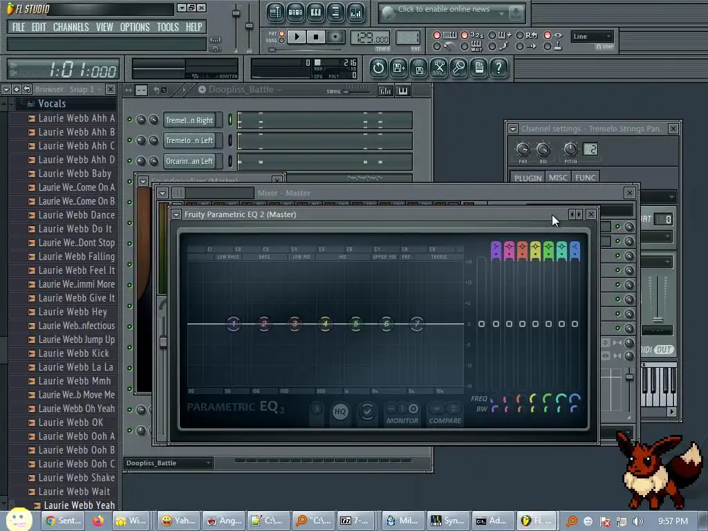Select the Orcarin..an Left channel button
The image size is (708, 531).
point(189,161)
